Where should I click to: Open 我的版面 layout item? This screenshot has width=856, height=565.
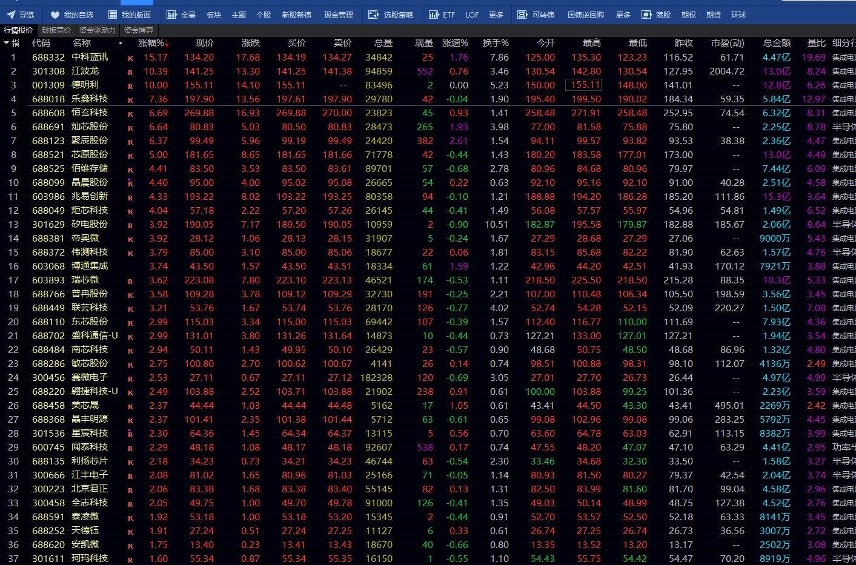[x=130, y=15]
